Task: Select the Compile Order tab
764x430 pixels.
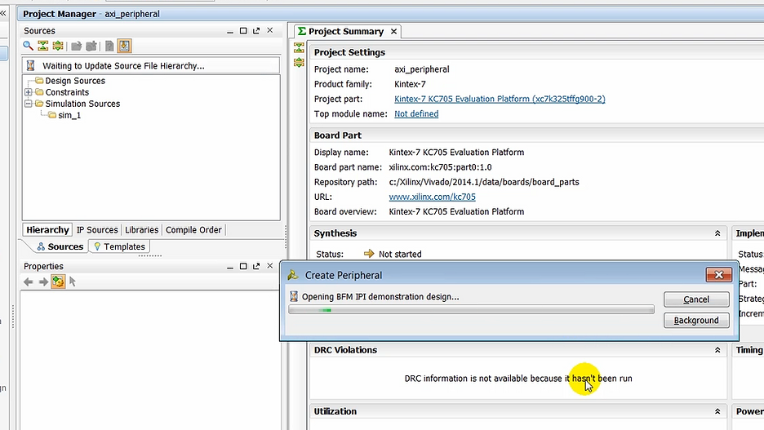Action: pos(193,230)
